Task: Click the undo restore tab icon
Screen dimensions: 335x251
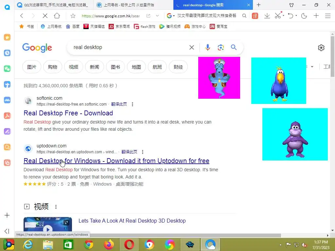Action: 291,16
